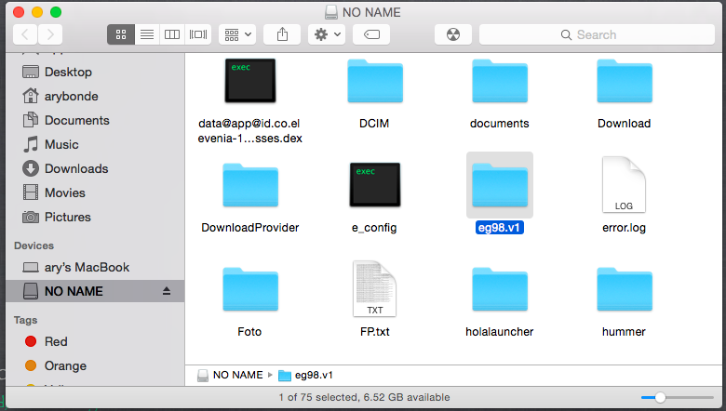Select the hummer folder
Image resolution: width=726 pixels, height=411 pixels.
coord(625,289)
